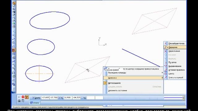The width and height of the screenshot is (198, 111).
Task: Click the center Y field showing -37.750
Action: coord(54,98)
